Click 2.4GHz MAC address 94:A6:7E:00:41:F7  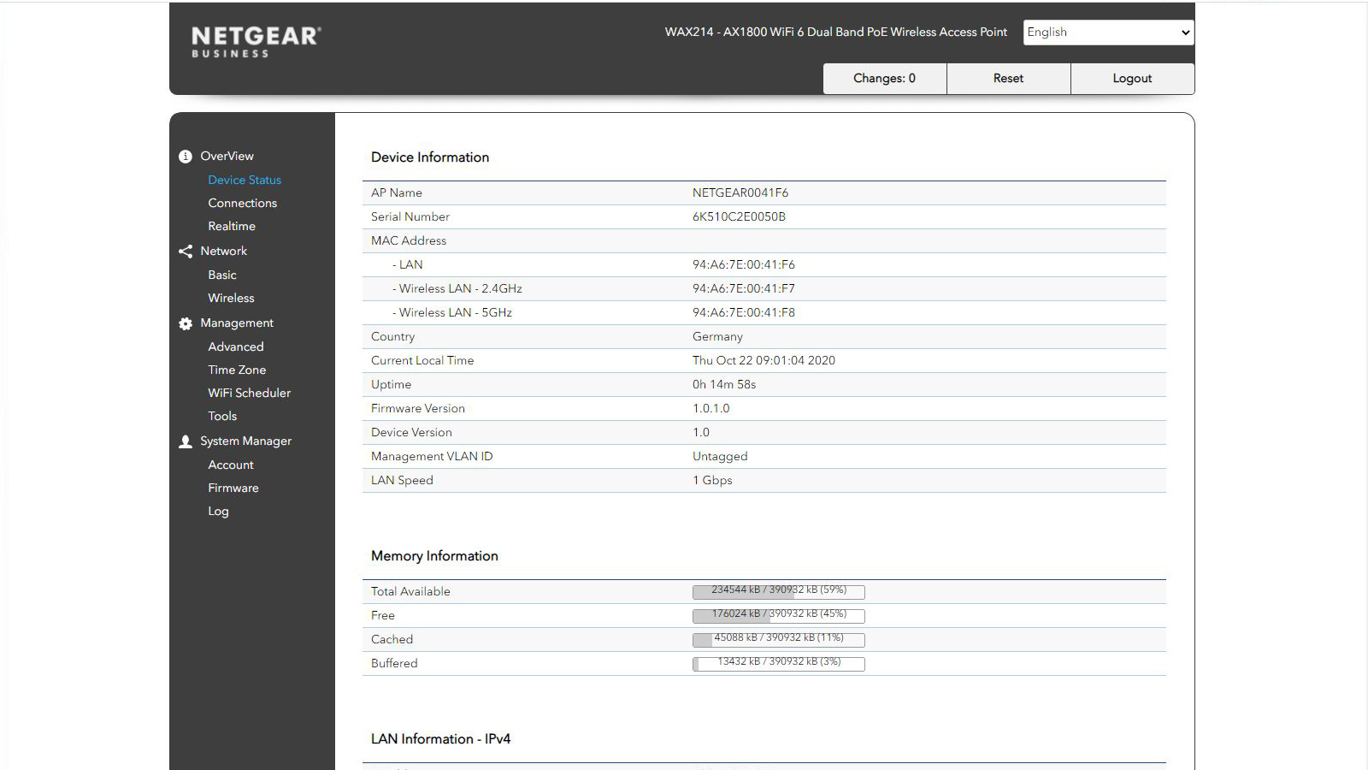click(744, 289)
